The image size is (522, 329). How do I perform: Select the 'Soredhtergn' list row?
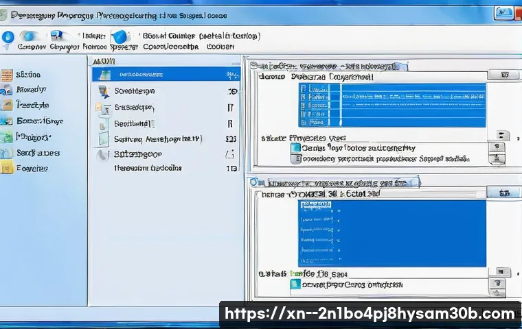pyautogui.click(x=166, y=91)
